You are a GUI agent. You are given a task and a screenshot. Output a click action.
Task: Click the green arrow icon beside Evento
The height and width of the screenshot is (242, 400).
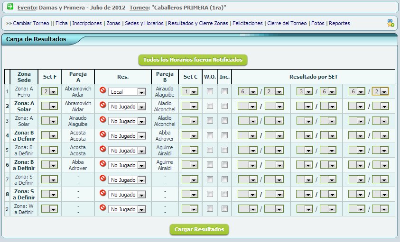point(10,7)
